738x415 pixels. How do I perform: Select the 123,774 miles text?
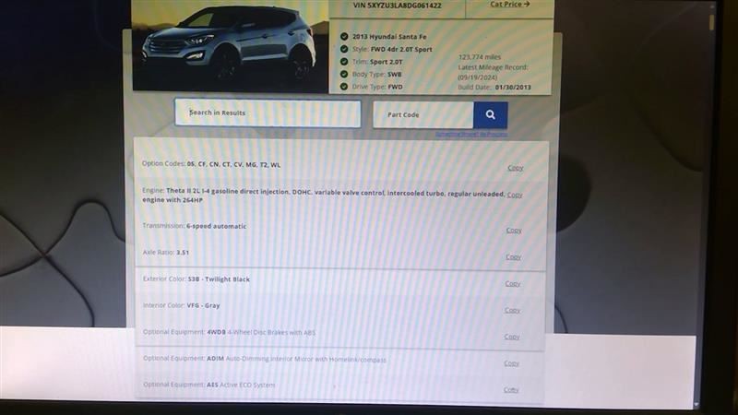[480, 57]
